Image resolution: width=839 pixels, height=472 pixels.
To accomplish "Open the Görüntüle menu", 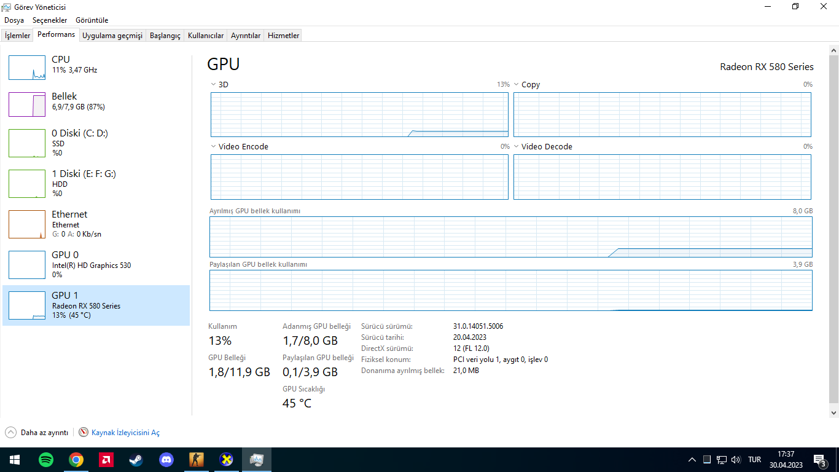I will tap(92, 20).
